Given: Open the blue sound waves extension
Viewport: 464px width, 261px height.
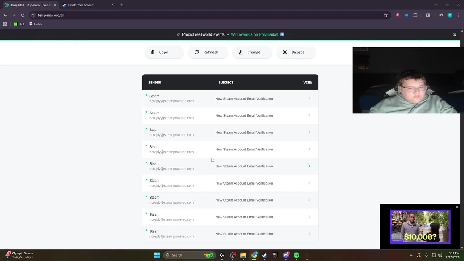Looking at the screenshot, I should [406, 15].
